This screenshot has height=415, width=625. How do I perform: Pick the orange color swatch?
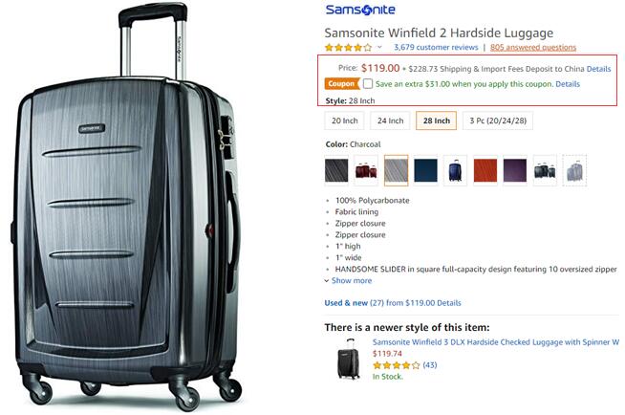tap(485, 170)
